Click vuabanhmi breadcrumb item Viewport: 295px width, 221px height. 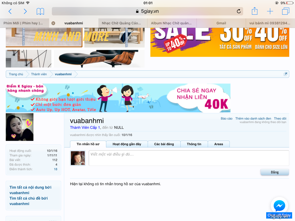coord(63,74)
